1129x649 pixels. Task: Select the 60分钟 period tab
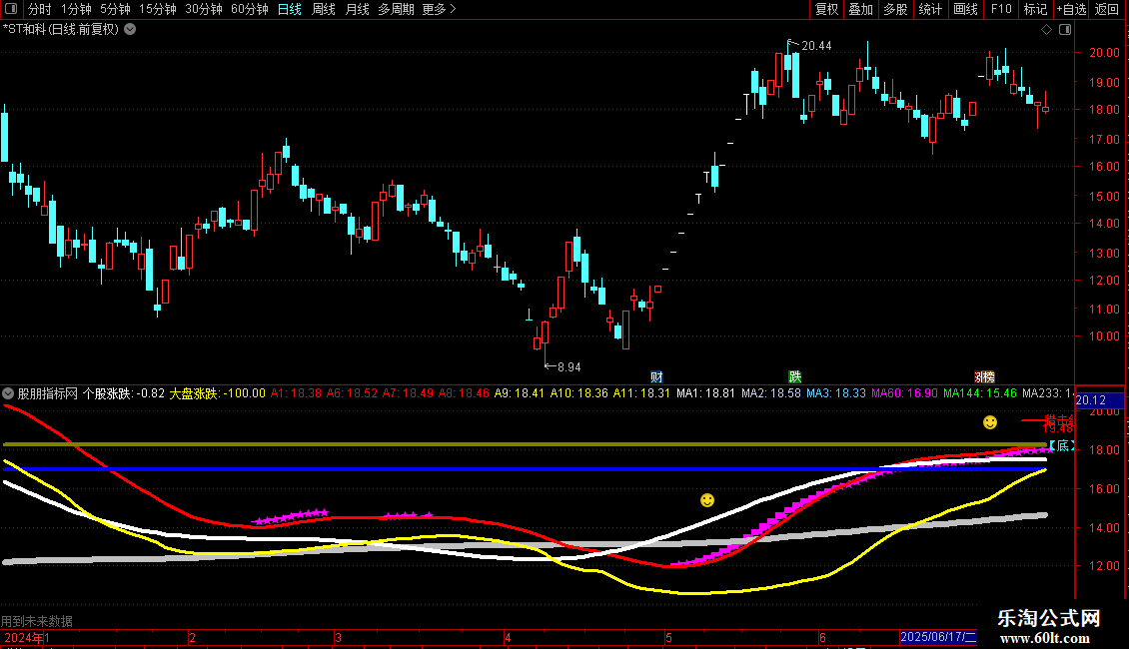(250, 9)
